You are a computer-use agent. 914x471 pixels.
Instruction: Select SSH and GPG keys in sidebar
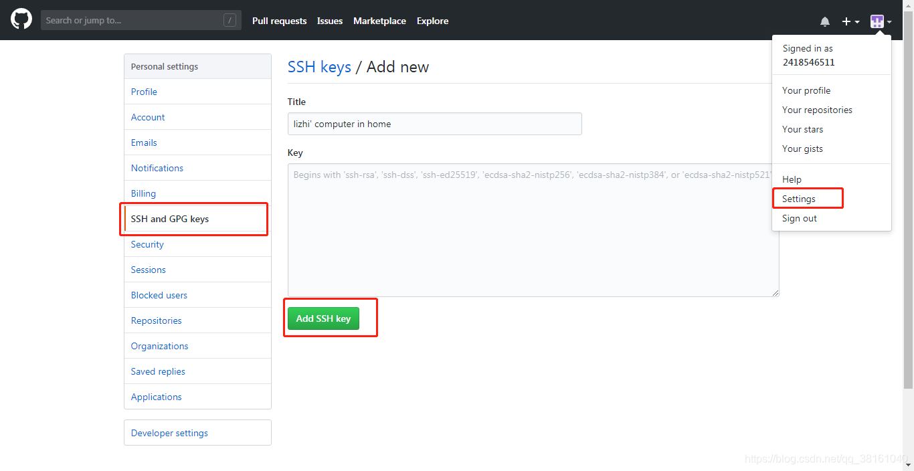point(197,219)
